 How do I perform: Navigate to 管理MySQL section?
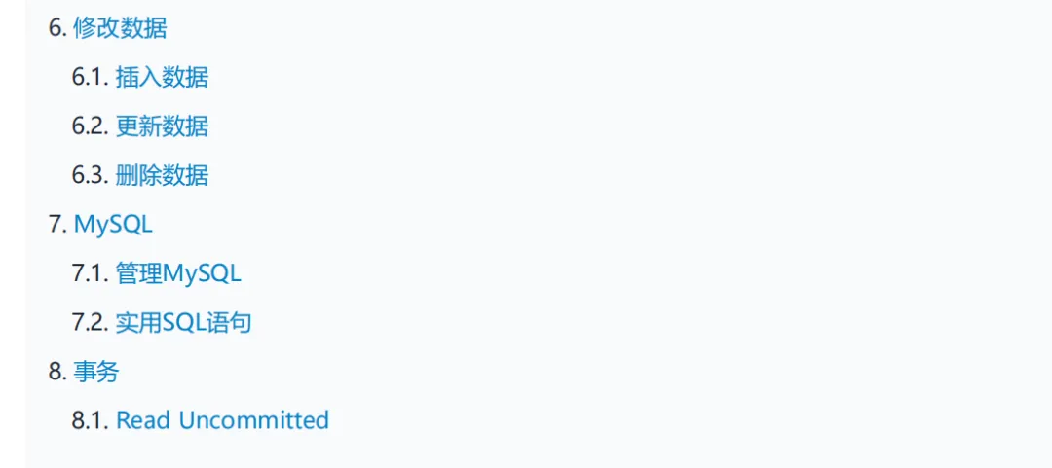pos(178,273)
